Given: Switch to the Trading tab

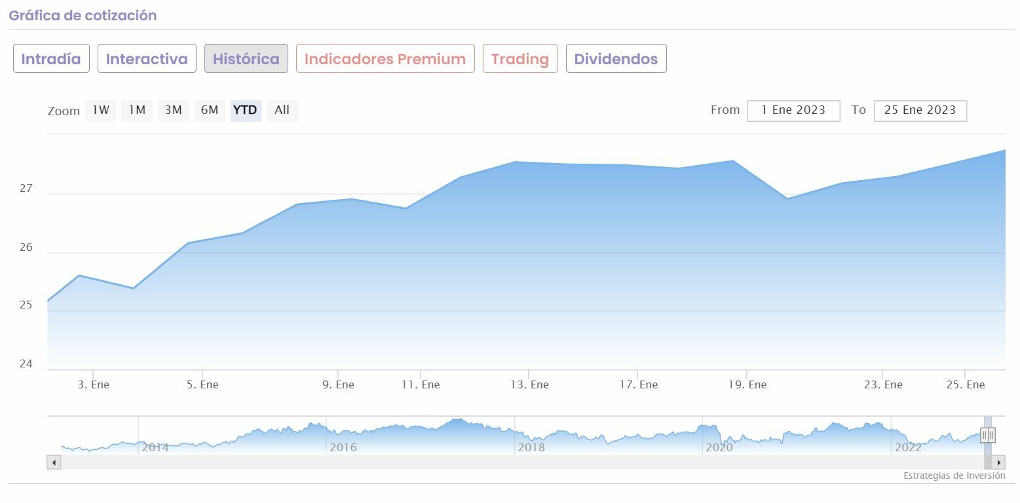Looking at the screenshot, I should (520, 59).
